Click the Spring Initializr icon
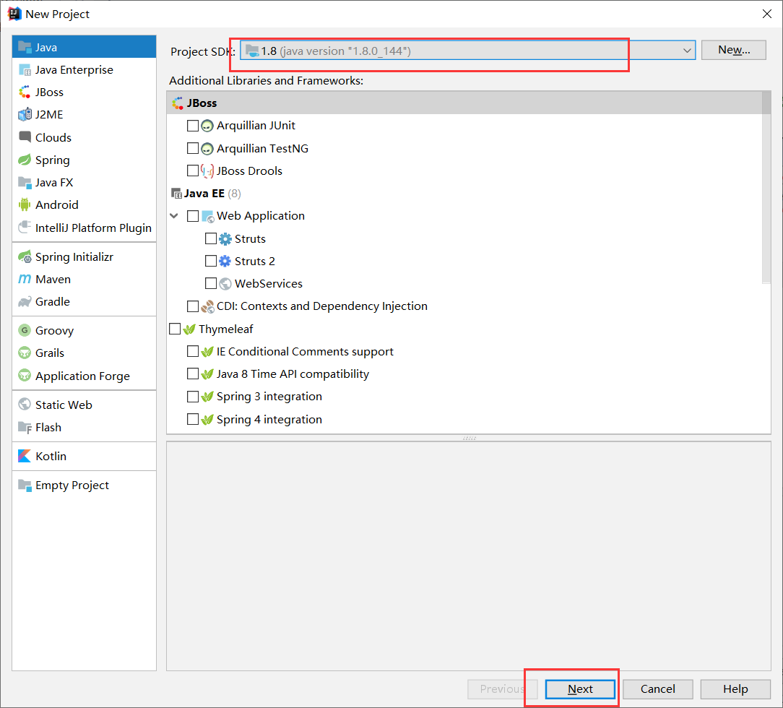 pyautogui.click(x=25, y=256)
